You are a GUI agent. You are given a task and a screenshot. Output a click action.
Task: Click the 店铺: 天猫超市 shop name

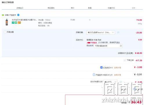10,15
